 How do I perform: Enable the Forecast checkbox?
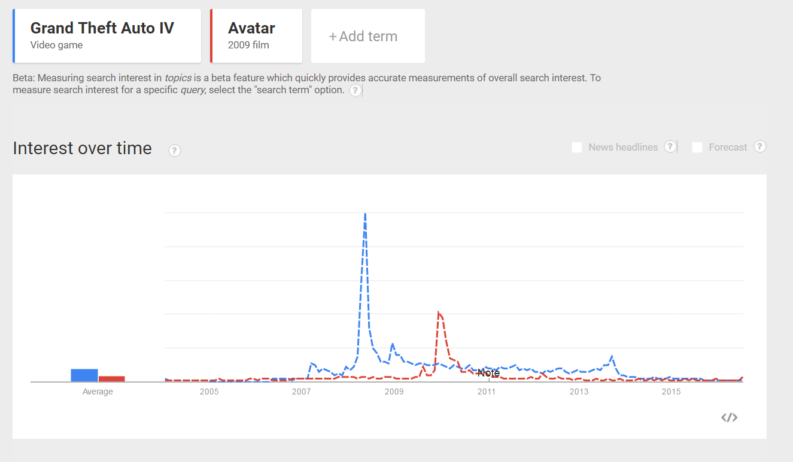coord(697,147)
